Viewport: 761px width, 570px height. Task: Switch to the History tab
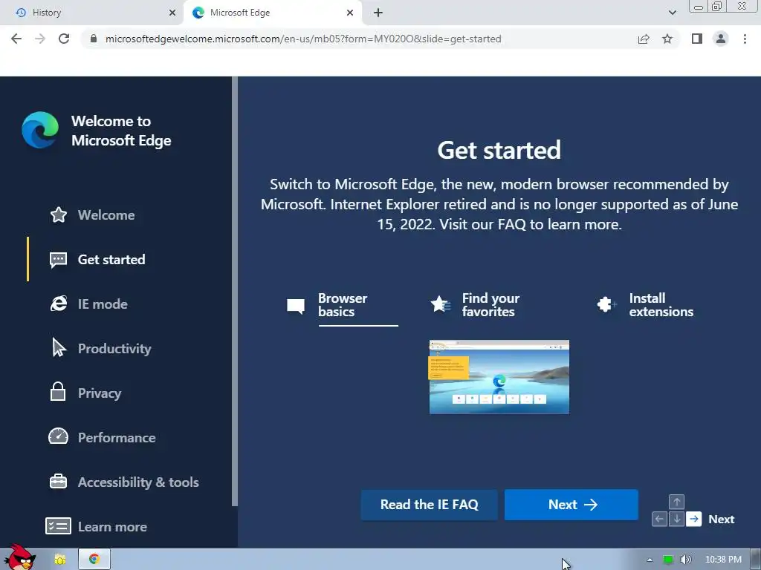(x=91, y=13)
